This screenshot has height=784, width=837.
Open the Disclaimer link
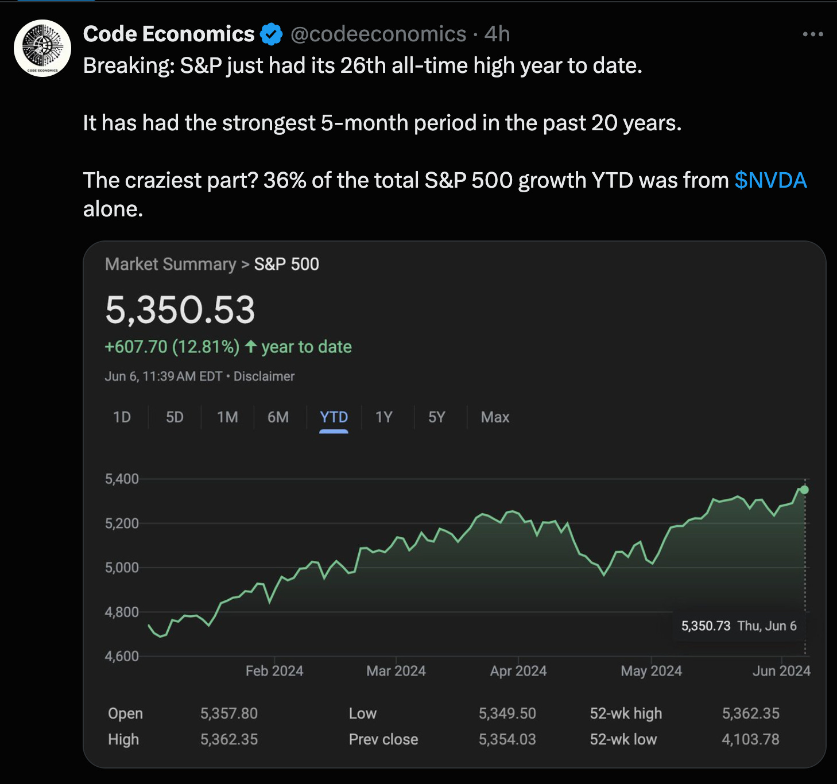coord(264,377)
